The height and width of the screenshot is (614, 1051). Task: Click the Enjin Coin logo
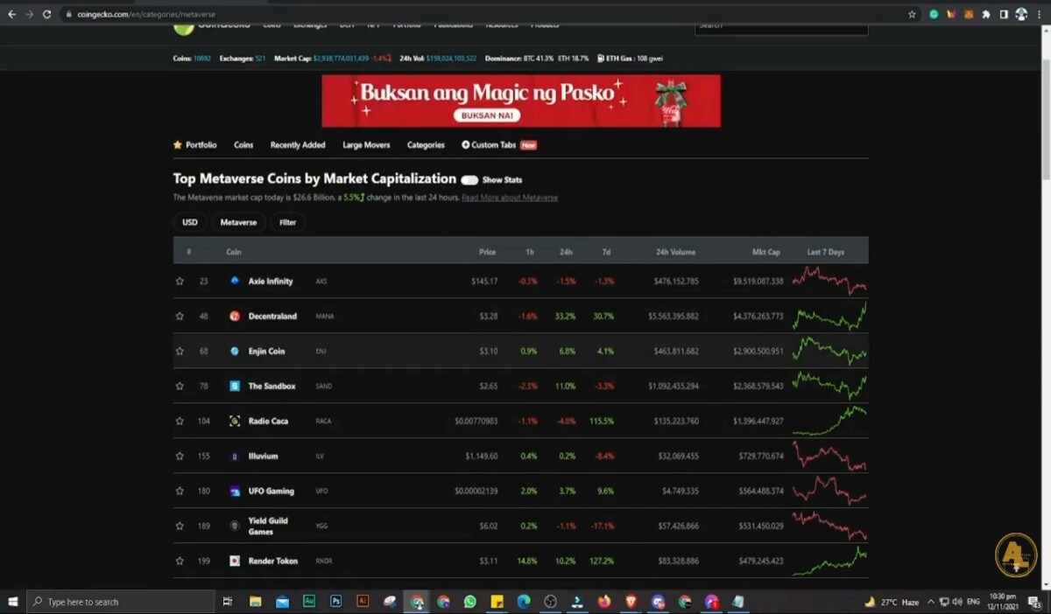[x=235, y=351]
